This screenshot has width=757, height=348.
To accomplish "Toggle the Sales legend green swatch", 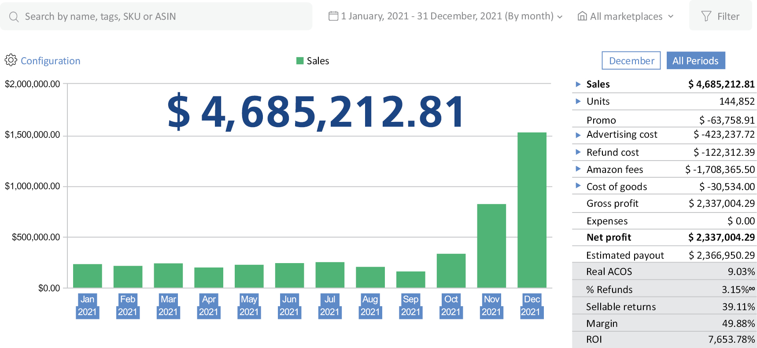I will click(x=300, y=61).
